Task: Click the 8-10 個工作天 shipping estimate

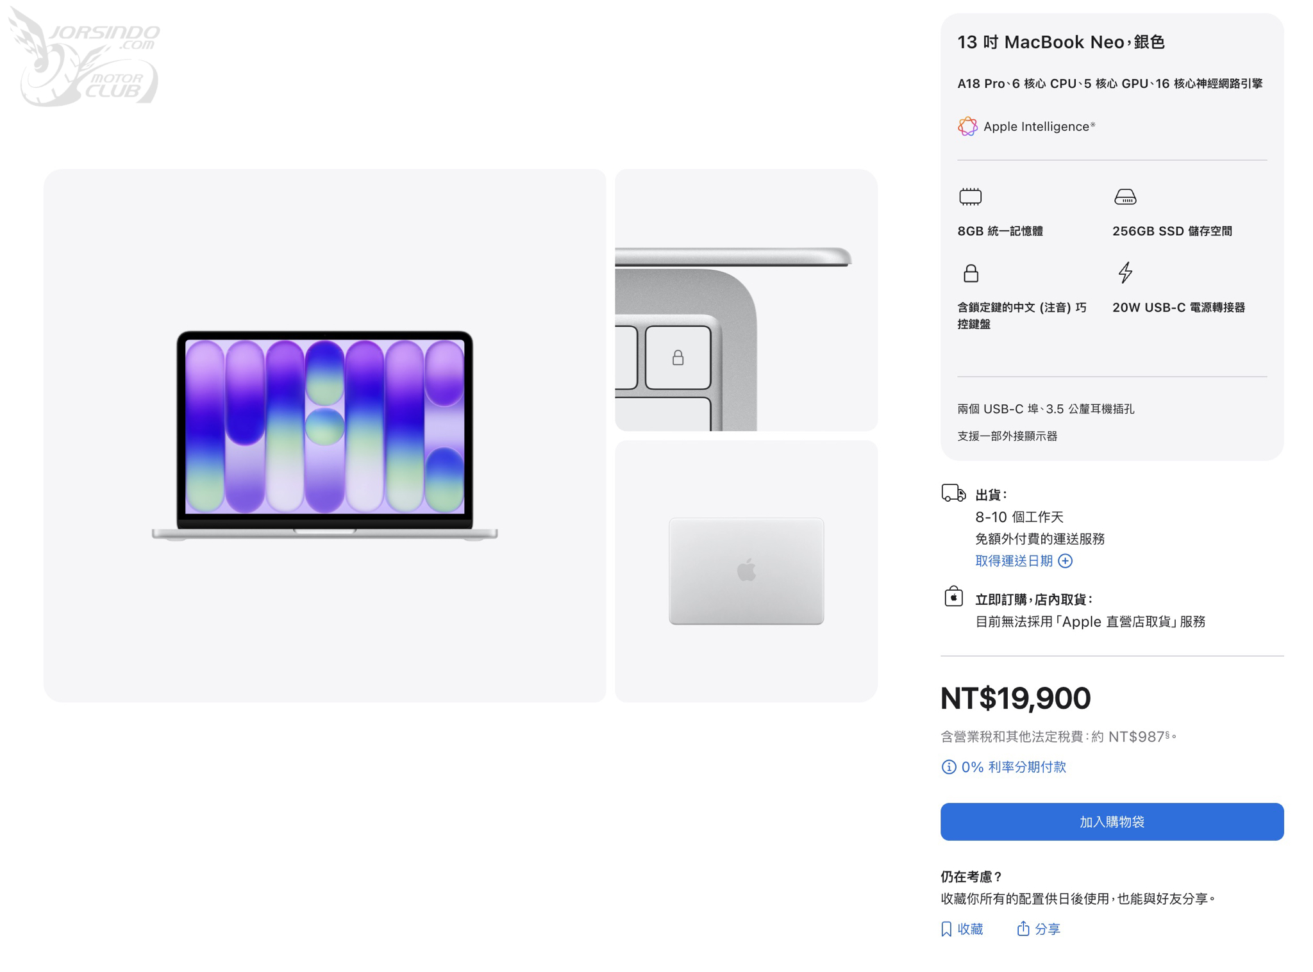Action: coord(1019,517)
